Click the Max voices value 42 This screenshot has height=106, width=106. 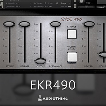tap(57, 3)
